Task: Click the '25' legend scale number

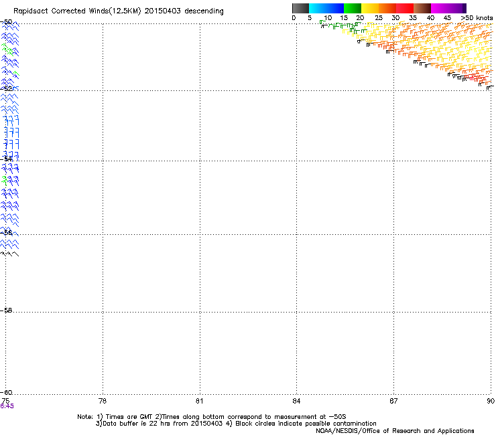Action: coord(379,18)
